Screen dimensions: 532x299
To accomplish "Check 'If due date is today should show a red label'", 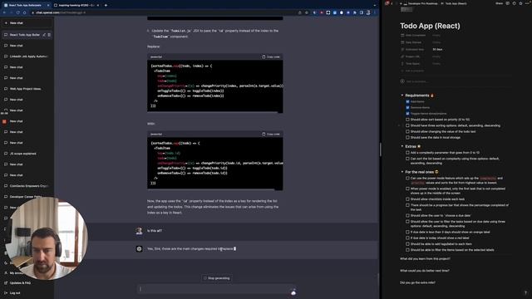I will (x=407, y=238).
